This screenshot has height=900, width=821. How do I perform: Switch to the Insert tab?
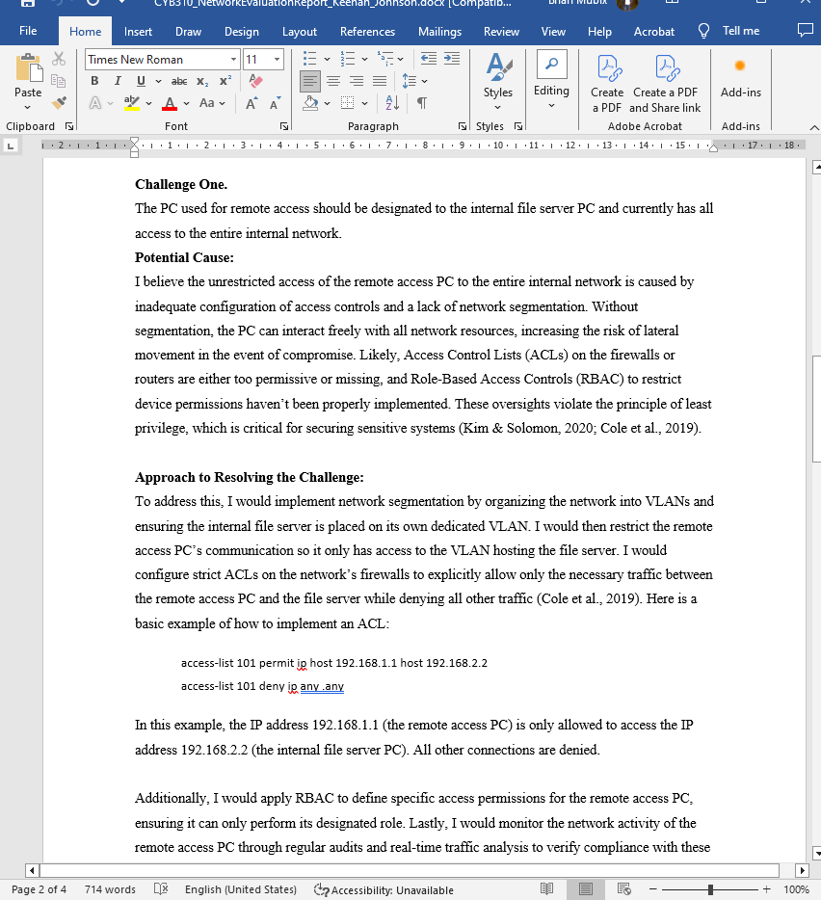pyautogui.click(x=138, y=32)
